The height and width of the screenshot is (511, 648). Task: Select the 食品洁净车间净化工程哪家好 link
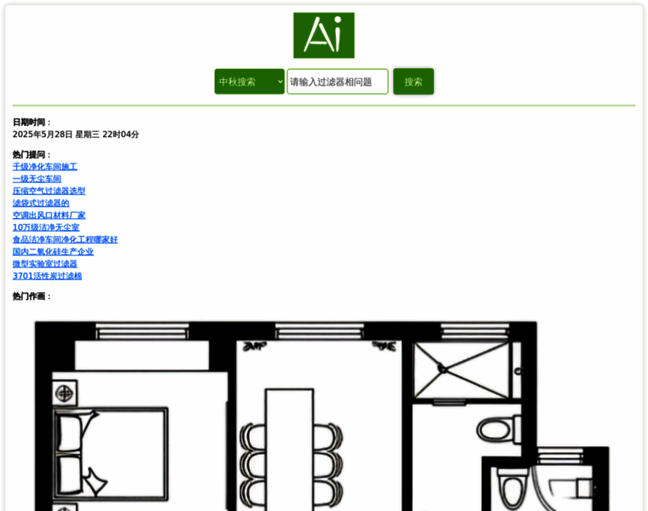(x=65, y=239)
